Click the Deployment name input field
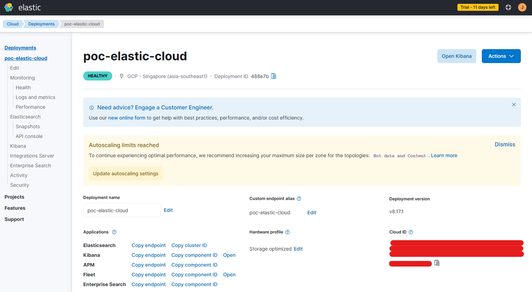The image size is (532, 292). click(x=122, y=210)
